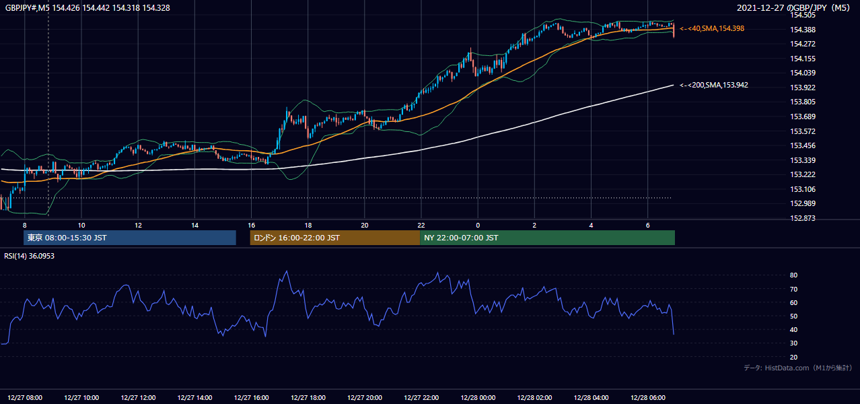
Task: Click the 12/27 08:00 date label
Action: (25, 397)
